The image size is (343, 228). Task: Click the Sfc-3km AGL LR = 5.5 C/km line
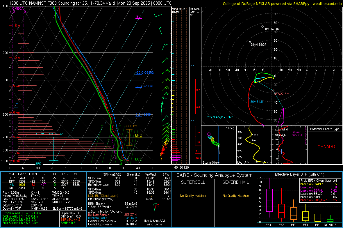click(22, 213)
